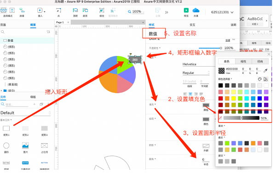Select the linear gradient fill tab

[x=243, y=61]
